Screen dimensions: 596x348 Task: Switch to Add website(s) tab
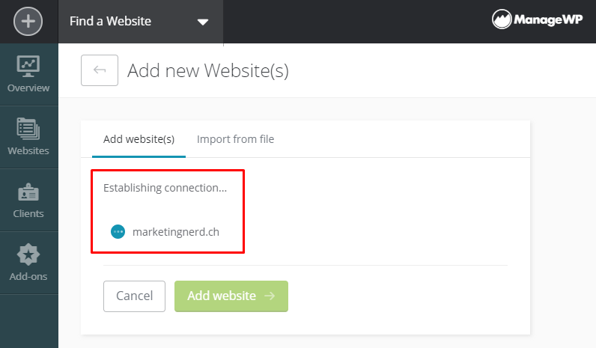(x=139, y=139)
